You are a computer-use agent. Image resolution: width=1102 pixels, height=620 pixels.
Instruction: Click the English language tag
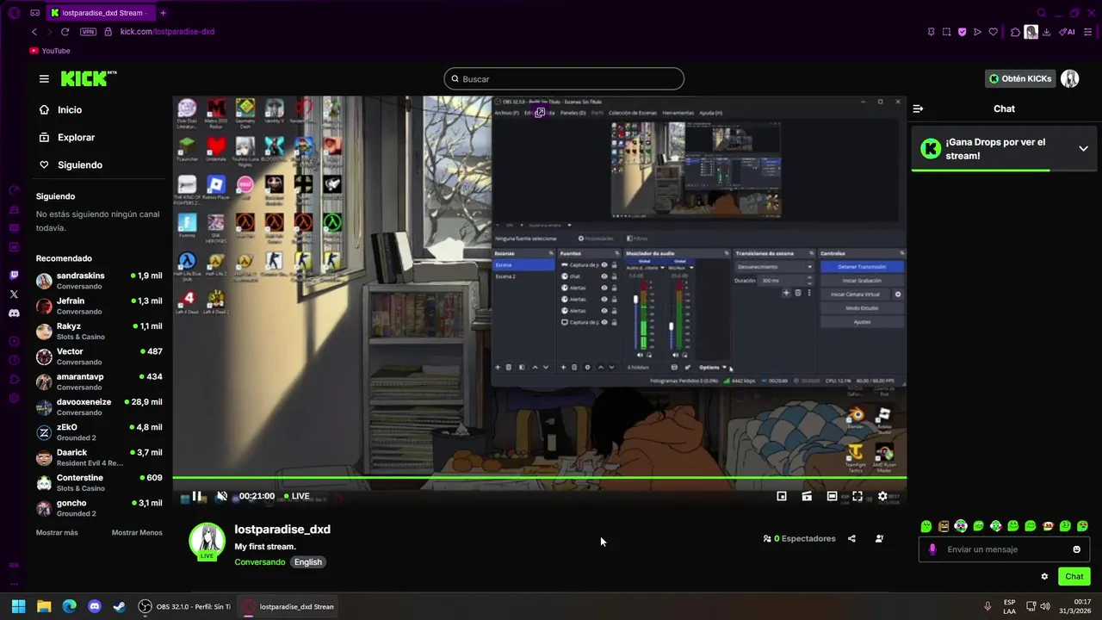[307, 562]
